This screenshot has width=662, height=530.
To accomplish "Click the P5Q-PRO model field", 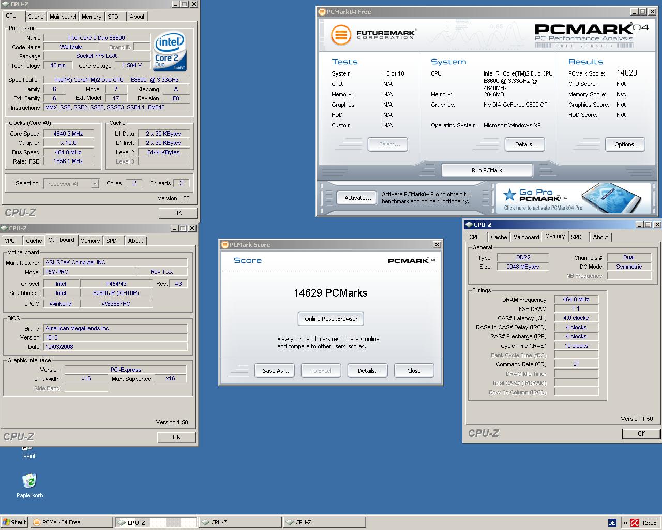I will tap(89, 272).
